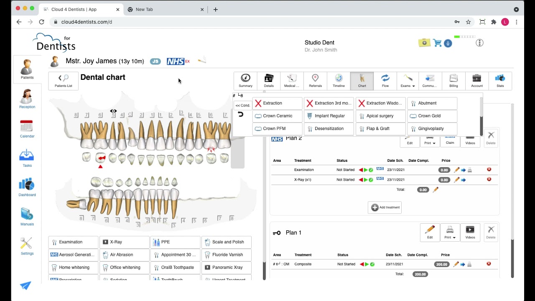Click the shopping cart icon in the header
The height and width of the screenshot is (301, 535).
coord(437,43)
